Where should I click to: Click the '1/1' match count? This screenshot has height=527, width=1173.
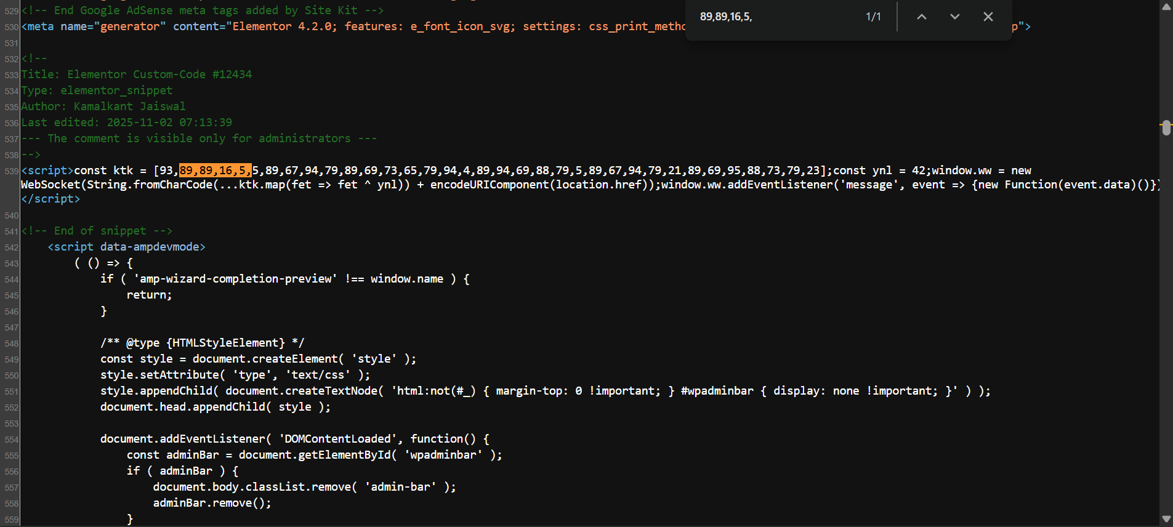tap(873, 17)
